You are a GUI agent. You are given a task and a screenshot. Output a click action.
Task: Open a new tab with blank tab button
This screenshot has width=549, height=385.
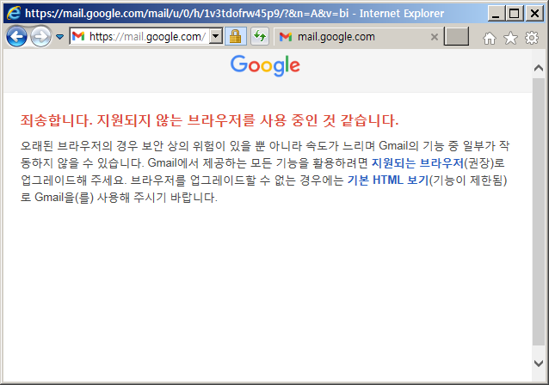pos(456,36)
